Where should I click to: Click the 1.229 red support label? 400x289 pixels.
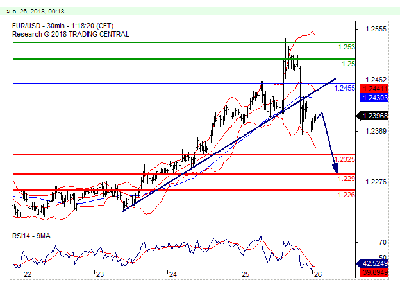pyautogui.click(x=346, y=179)
